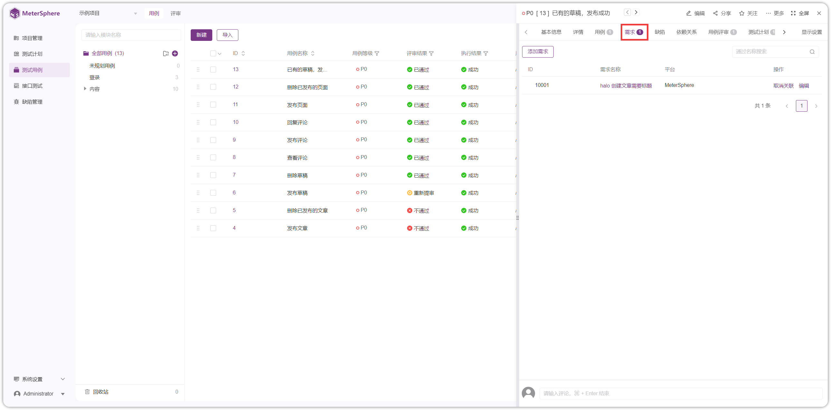831x410 pixels.
Task: Focus the 请输入模块名称 search field
Action: [x=131, y=35]
